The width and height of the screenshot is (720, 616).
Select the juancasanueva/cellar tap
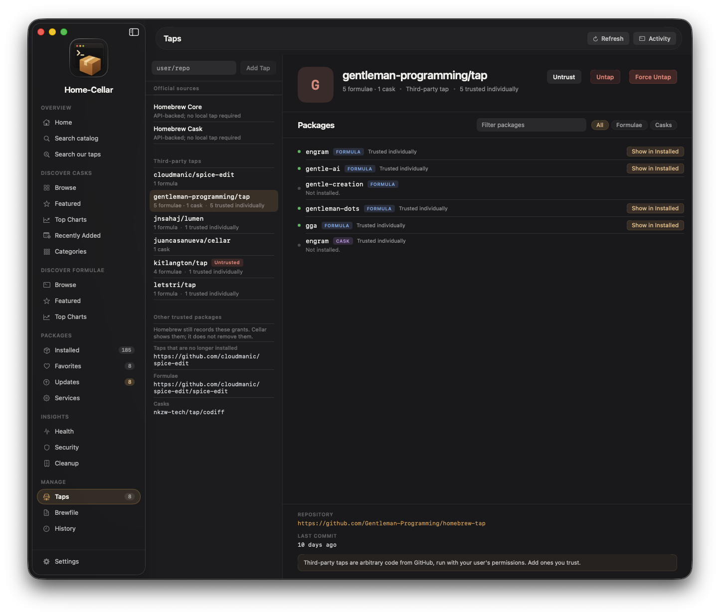tap(214, 245)
